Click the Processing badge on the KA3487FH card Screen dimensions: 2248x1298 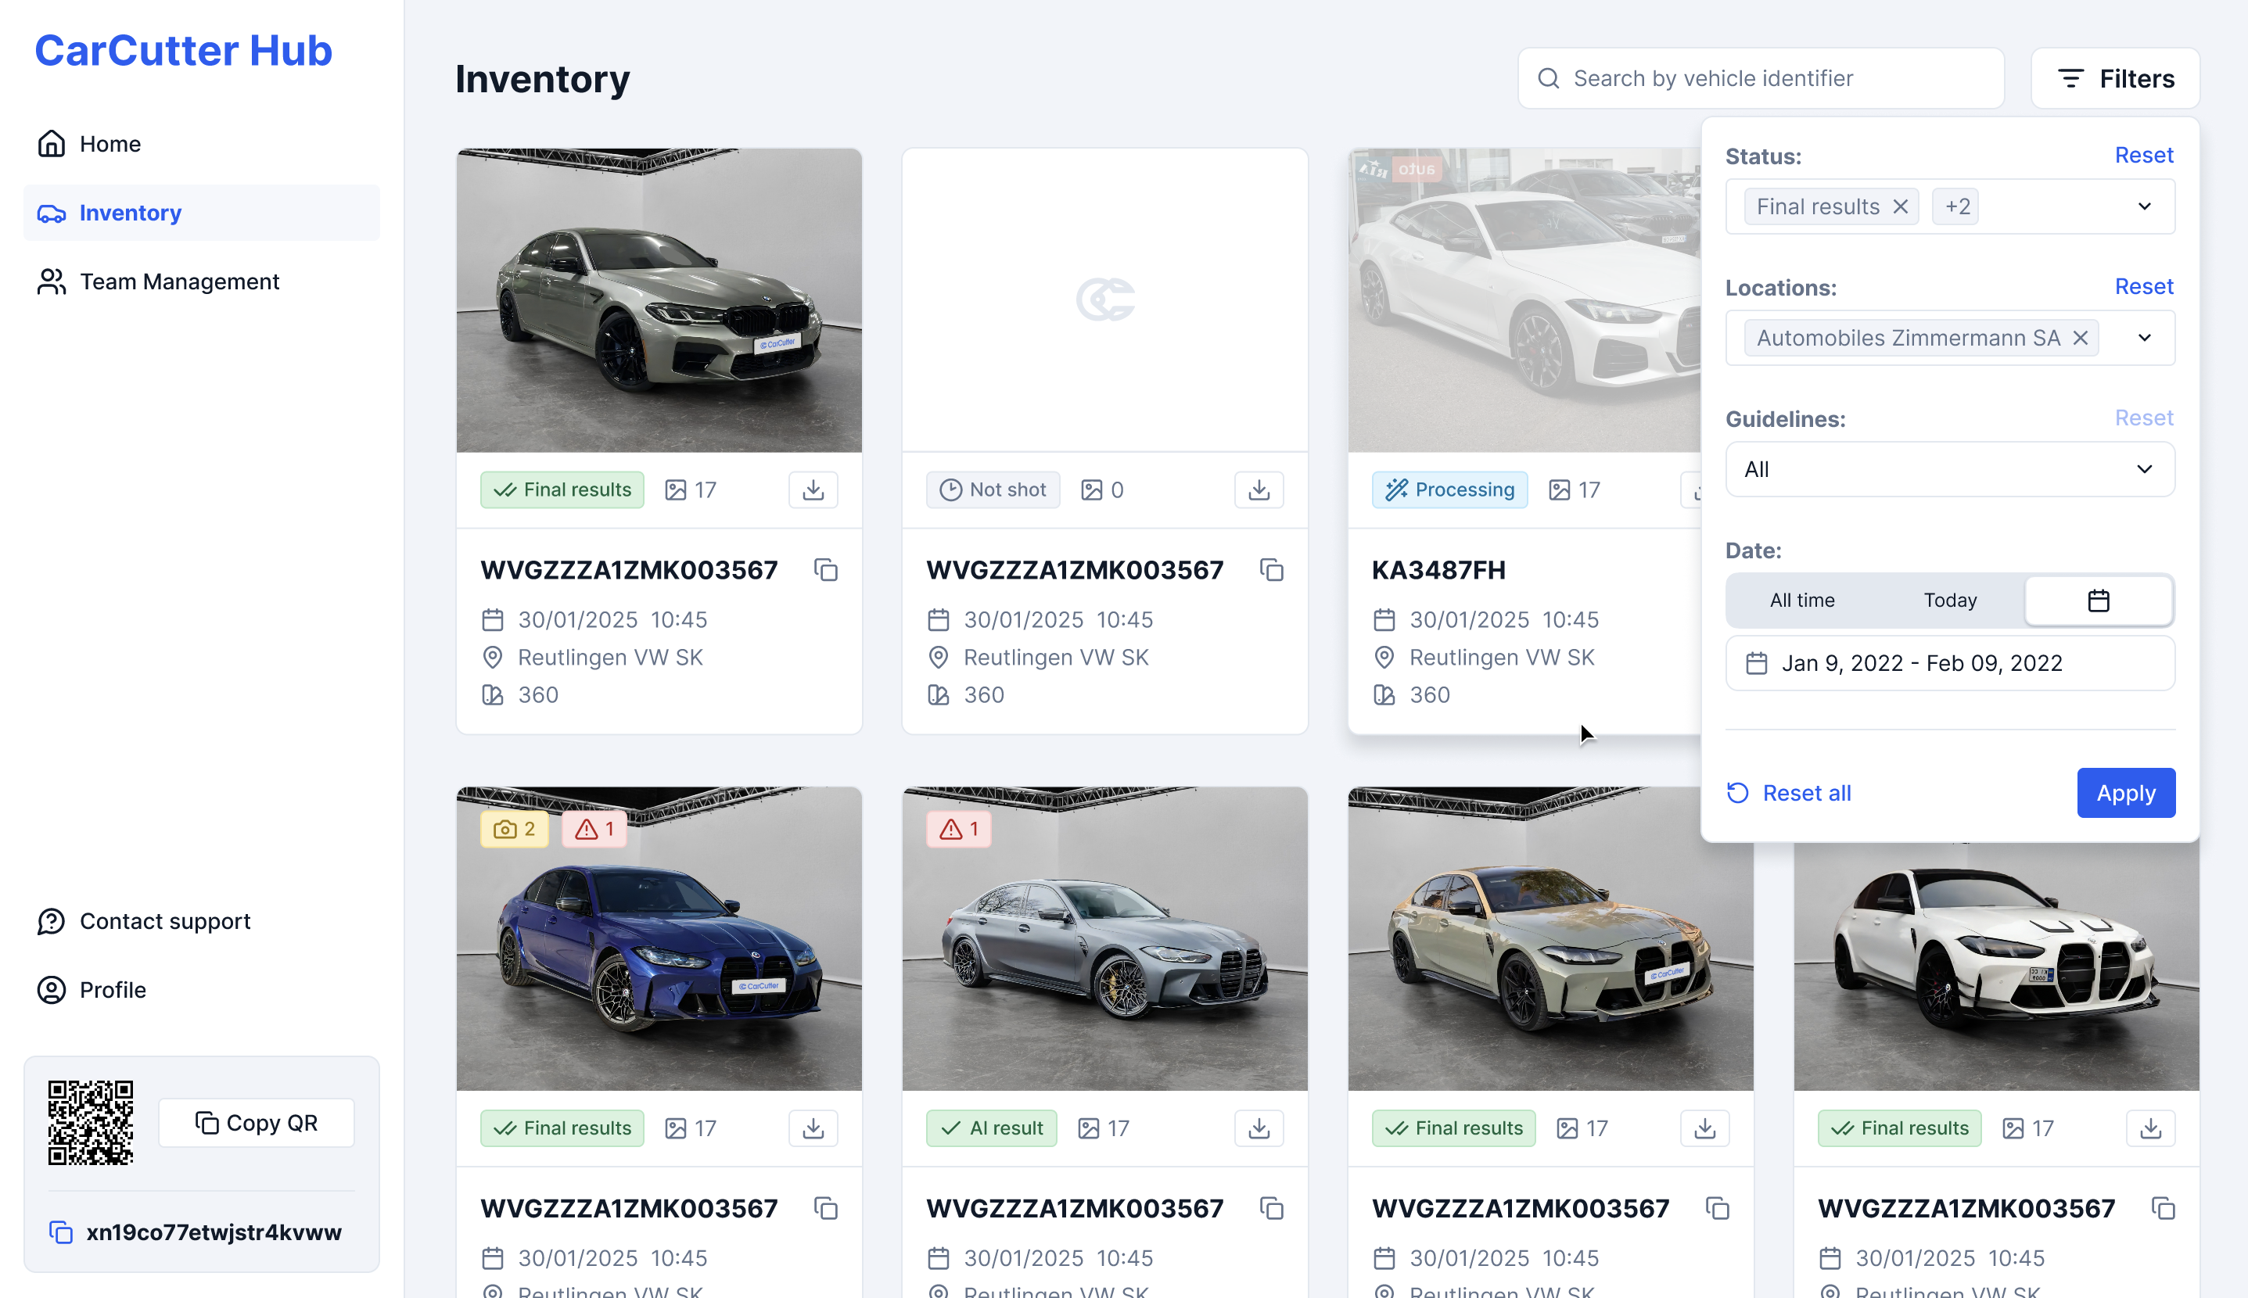(1449, 489)
